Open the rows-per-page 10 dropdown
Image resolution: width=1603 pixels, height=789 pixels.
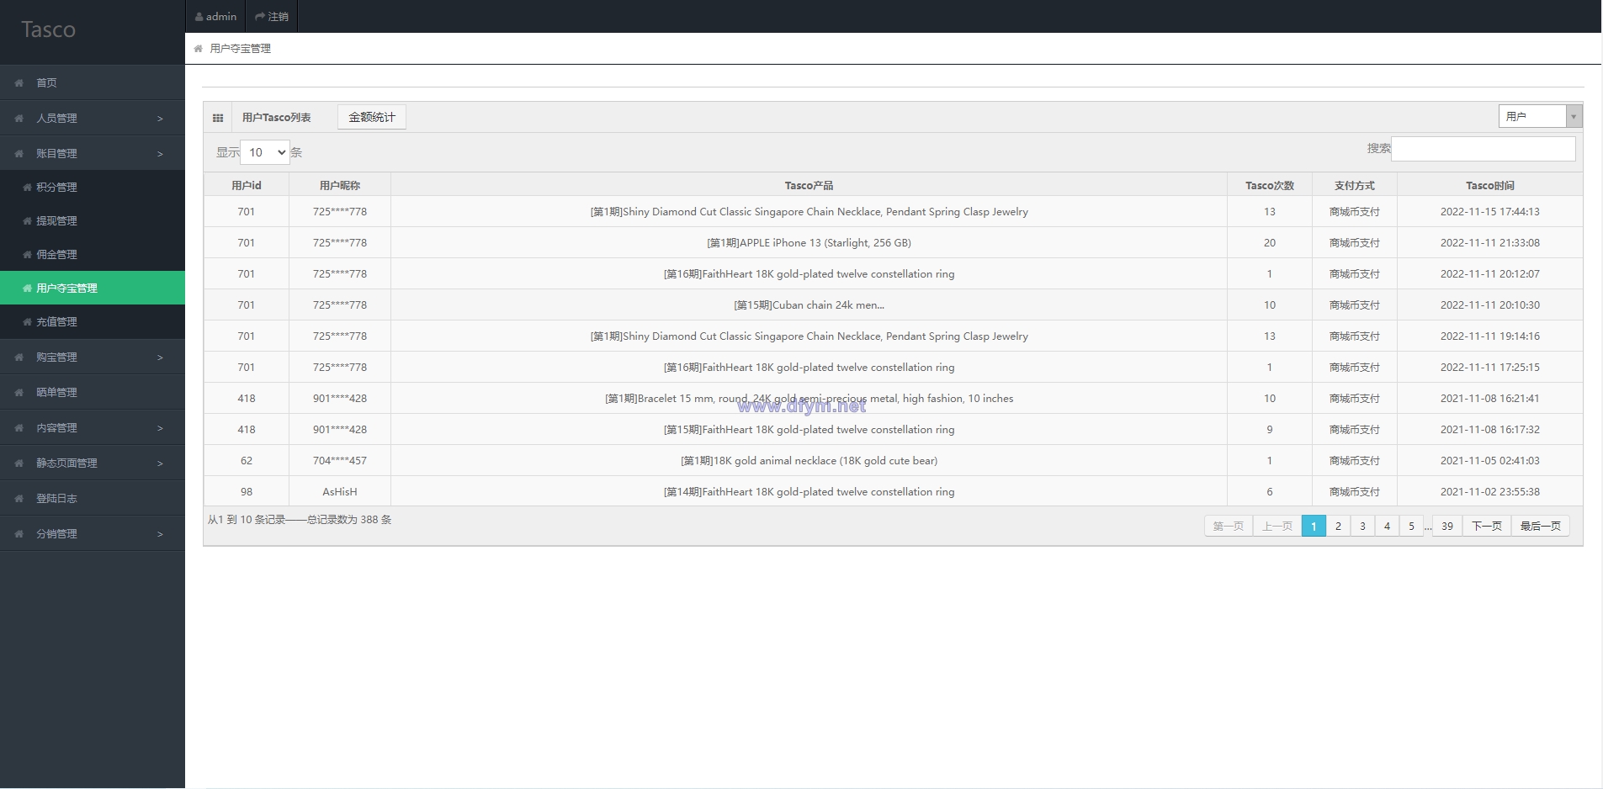(265, 152)
